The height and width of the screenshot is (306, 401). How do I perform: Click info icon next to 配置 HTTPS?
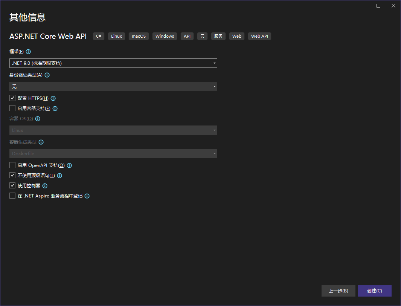[53, 98]
